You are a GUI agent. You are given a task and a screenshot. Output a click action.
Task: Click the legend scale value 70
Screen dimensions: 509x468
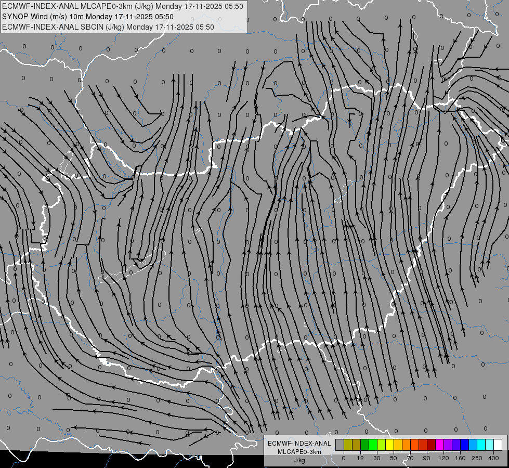pyautogui.click(x=410, y=458)
